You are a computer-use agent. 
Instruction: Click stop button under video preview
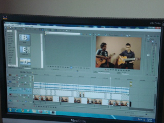118,70
